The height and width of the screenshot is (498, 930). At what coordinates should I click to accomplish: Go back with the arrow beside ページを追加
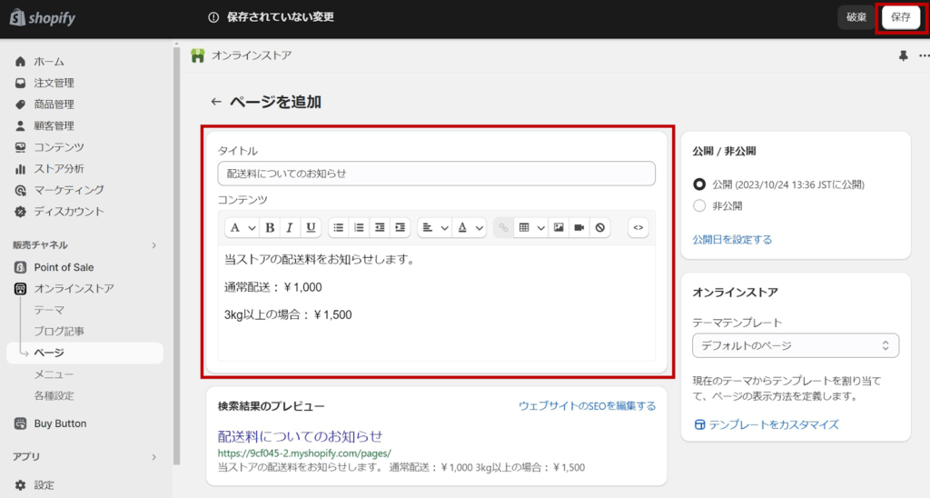click(216, 102)
